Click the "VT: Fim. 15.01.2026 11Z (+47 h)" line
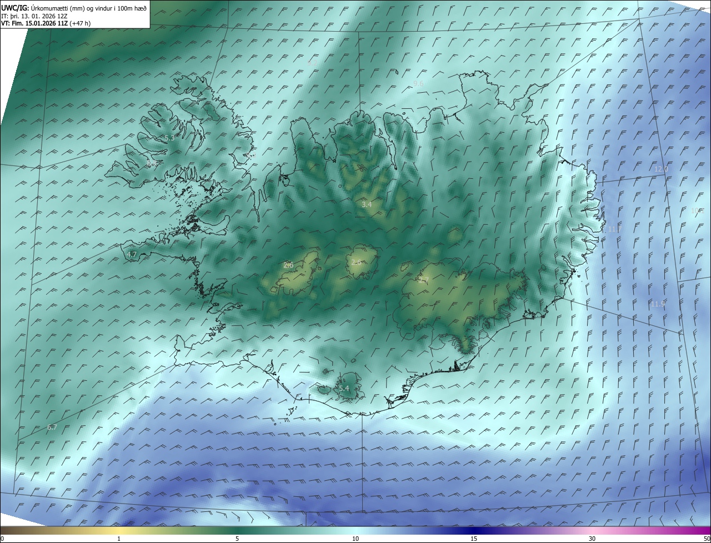Image resolution: width=711 pixels, height=543 pixels. click(x=46, y=23)
